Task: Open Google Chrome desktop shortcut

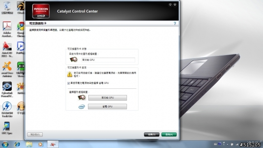Action: (21, 29)
